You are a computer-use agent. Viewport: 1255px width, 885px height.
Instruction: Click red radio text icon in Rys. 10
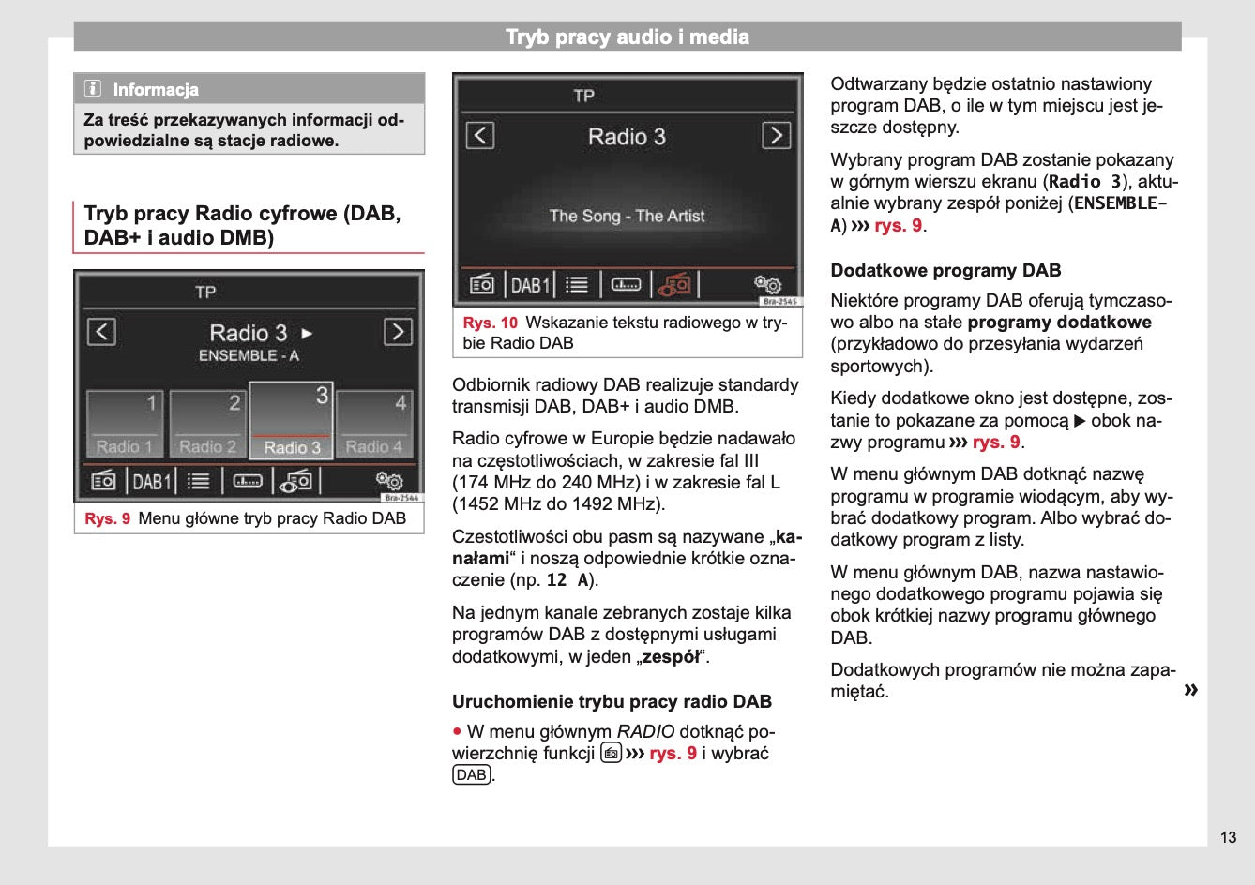tap(673, 284)
